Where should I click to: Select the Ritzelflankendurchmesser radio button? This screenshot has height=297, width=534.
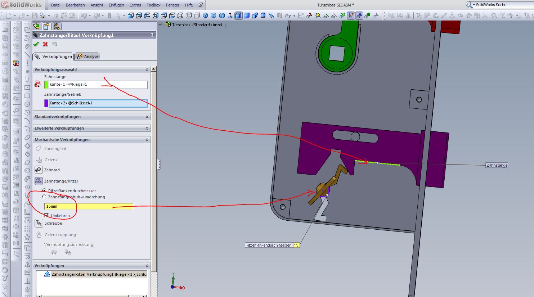(x=44, y=190)
